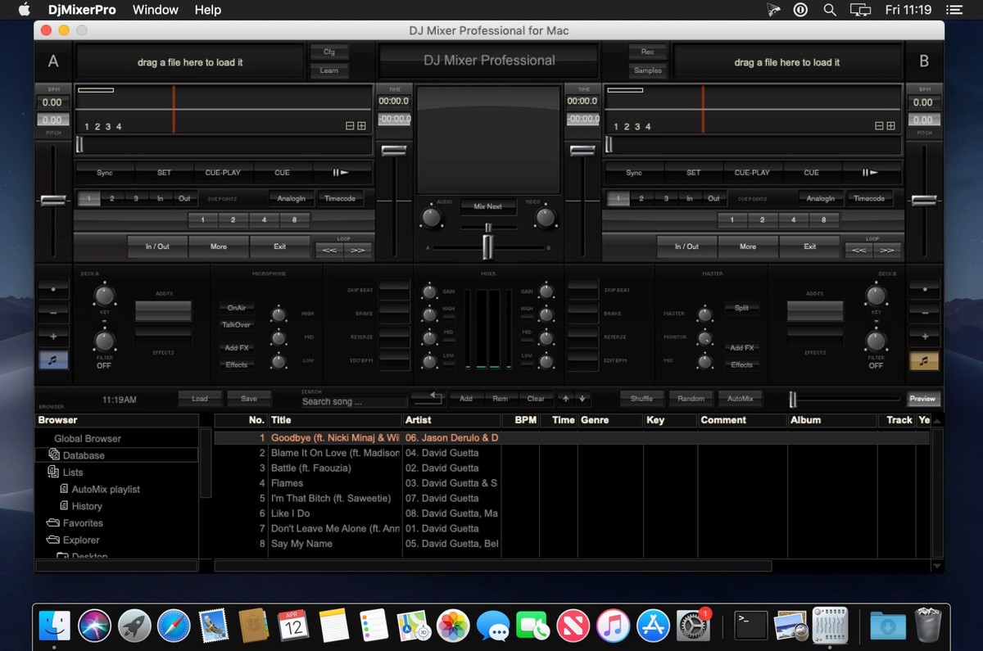Open Spotlight search in menu bar
983x651 pixels.
click(830, 10)
